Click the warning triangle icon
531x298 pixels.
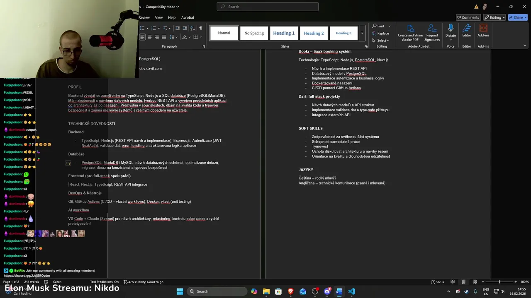tap(476, 7)
